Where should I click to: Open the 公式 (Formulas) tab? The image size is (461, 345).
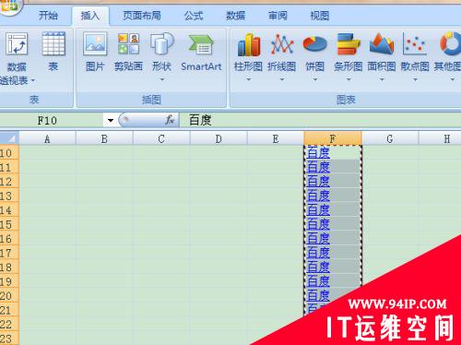tap(194, 16)
